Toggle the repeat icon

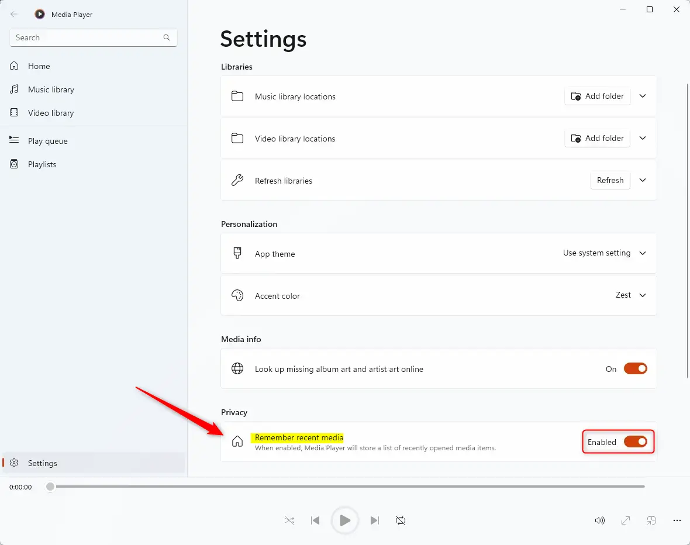[x=401, y=520]
